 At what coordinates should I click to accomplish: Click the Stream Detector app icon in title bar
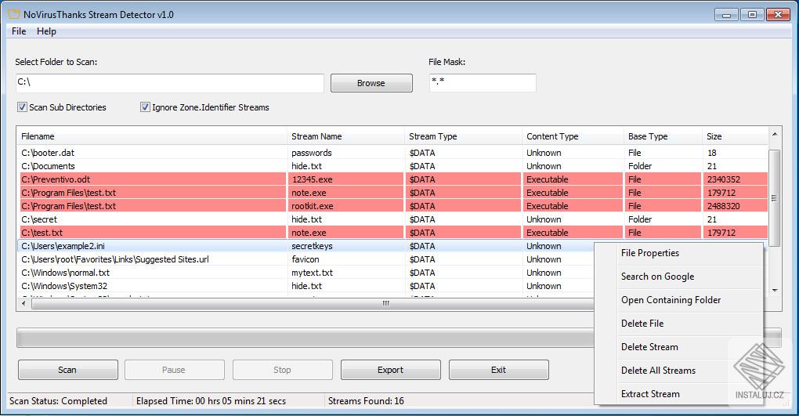pyautogui.click(x=14, y=14)
